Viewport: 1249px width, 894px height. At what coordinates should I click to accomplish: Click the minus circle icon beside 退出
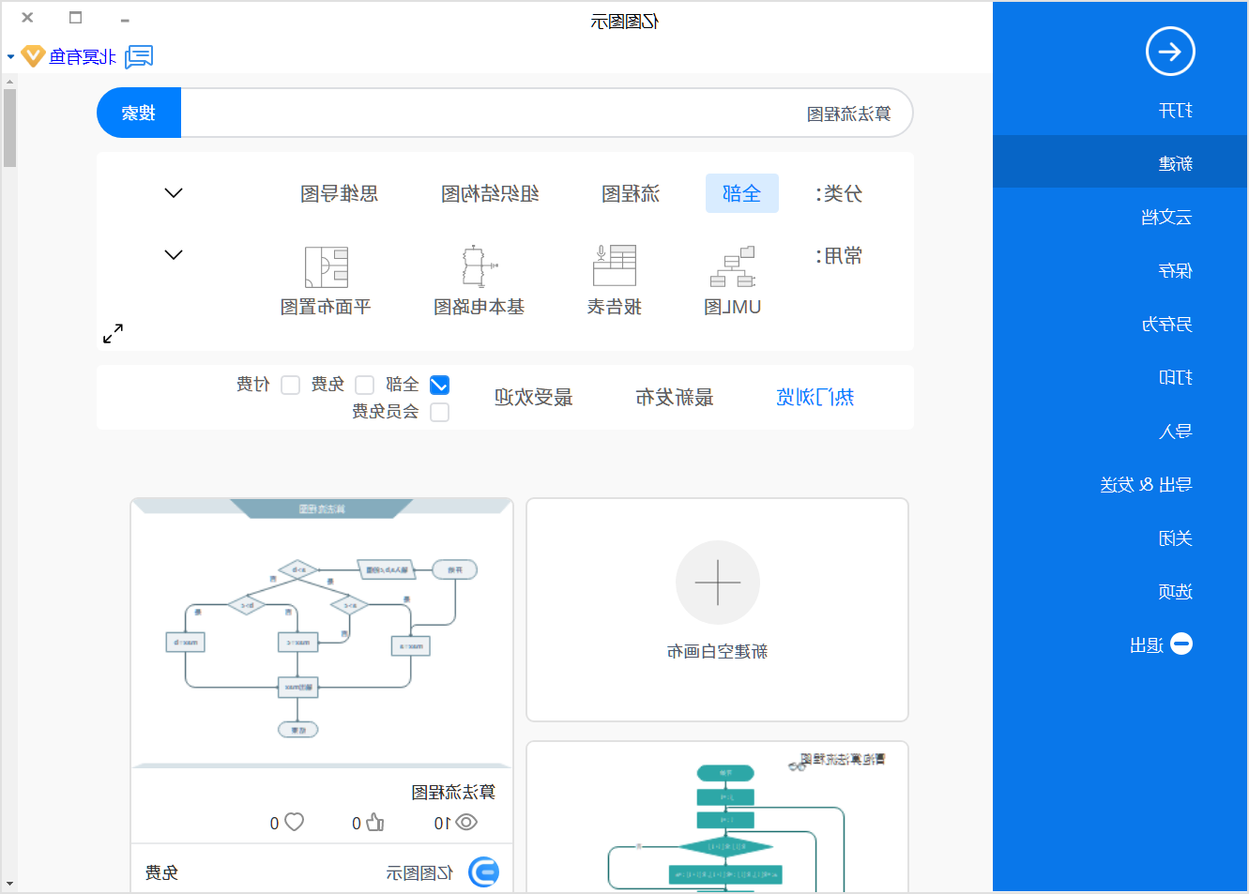pos(1181,644)
